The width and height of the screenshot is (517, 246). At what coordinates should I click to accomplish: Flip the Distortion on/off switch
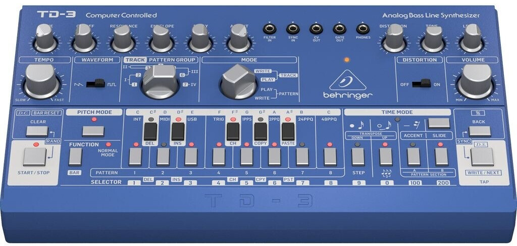421,83
